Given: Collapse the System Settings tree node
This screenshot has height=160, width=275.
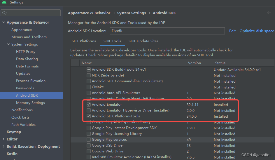Looking at the screenshot, I should 8,44.
